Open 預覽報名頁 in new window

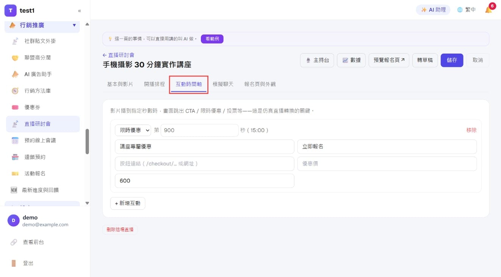coord(389,60)
